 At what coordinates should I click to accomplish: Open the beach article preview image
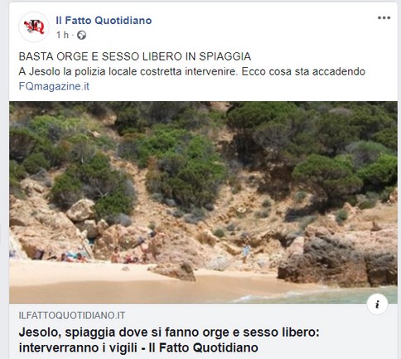click(204, 202)
